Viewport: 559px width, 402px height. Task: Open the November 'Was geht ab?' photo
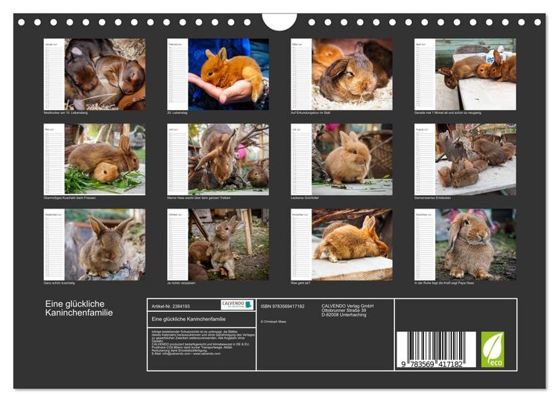point(353,244)
